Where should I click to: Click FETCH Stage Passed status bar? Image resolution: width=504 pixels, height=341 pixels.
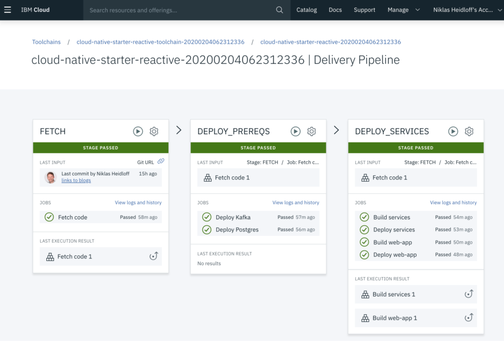click(100, 148)
